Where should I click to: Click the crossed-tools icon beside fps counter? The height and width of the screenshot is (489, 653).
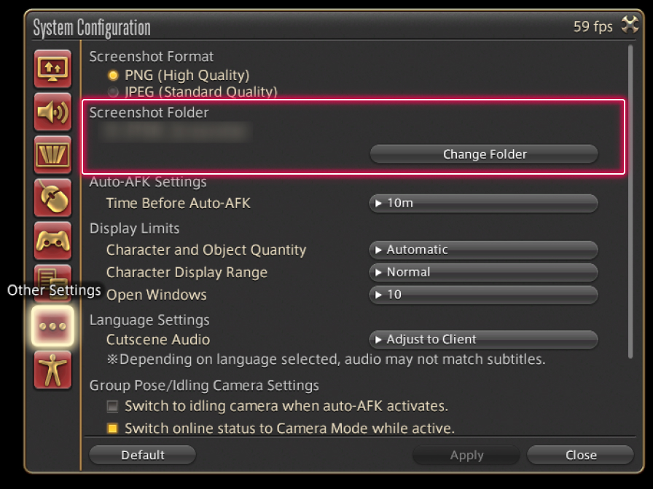629,26
